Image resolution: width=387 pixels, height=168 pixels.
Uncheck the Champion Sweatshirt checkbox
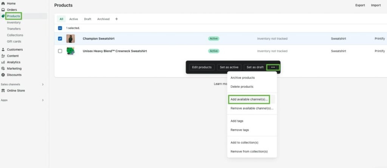tap(60, 38)
